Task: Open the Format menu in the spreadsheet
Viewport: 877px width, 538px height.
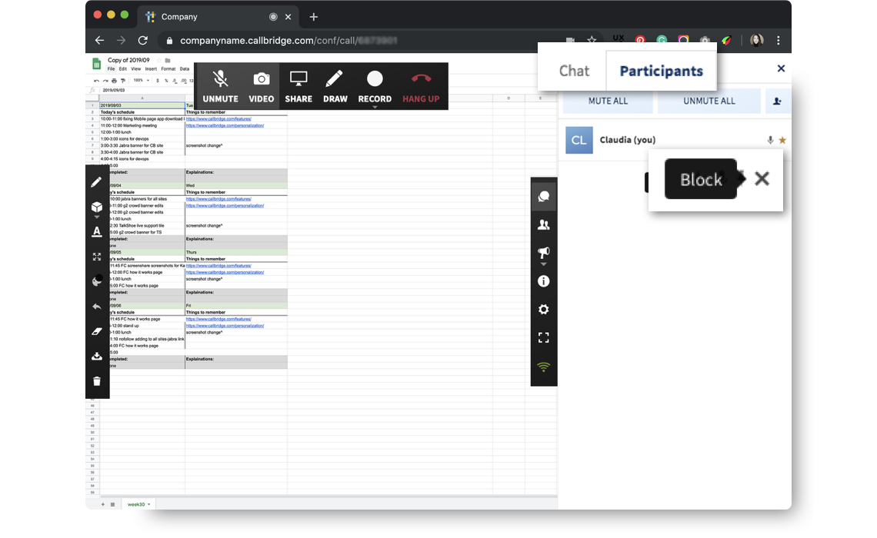Action: tap(168, 68)
